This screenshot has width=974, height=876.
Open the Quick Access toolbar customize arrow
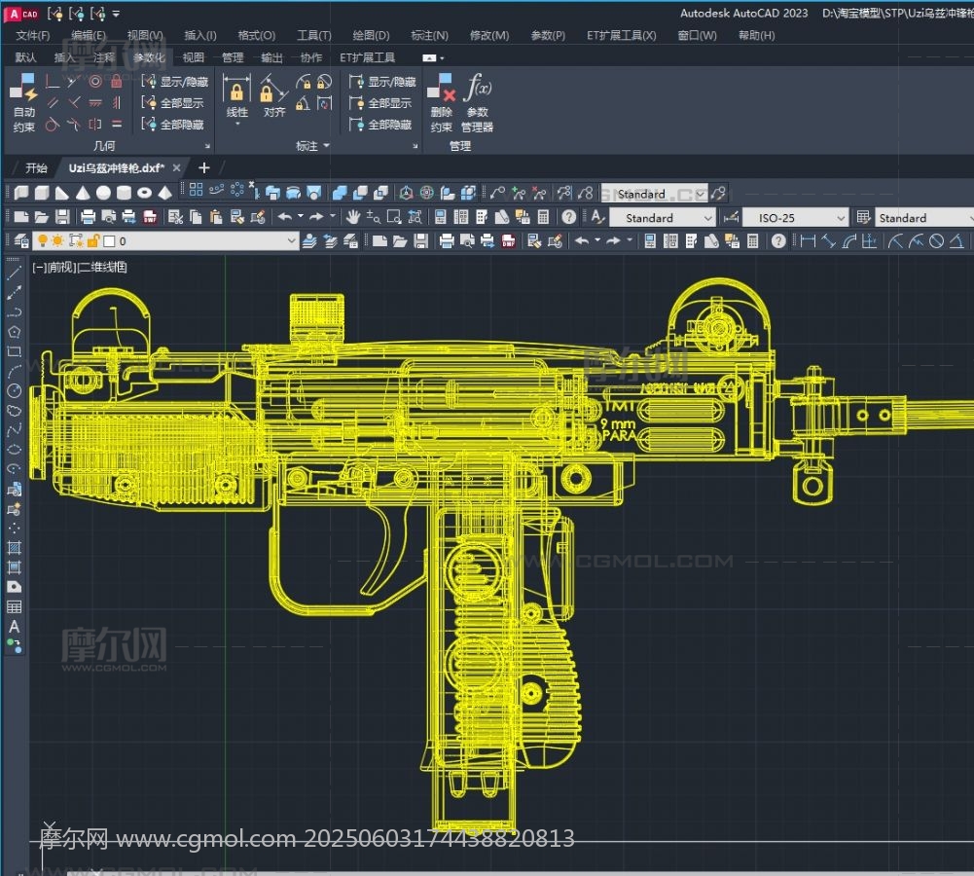click(116, 14)
